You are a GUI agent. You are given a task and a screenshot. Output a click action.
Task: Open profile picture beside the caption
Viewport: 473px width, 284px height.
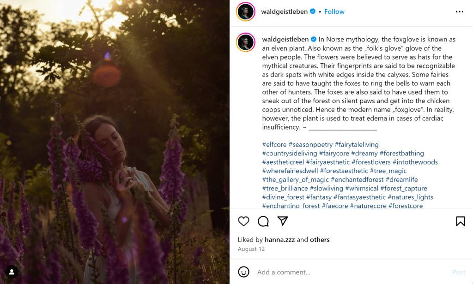[x=246, y=42]
